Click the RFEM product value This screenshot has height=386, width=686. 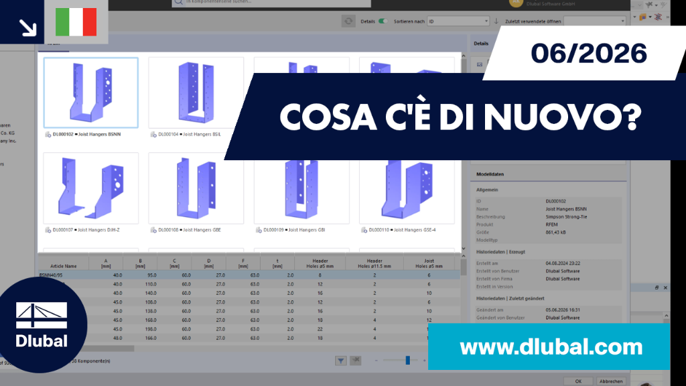pos(552,224)
